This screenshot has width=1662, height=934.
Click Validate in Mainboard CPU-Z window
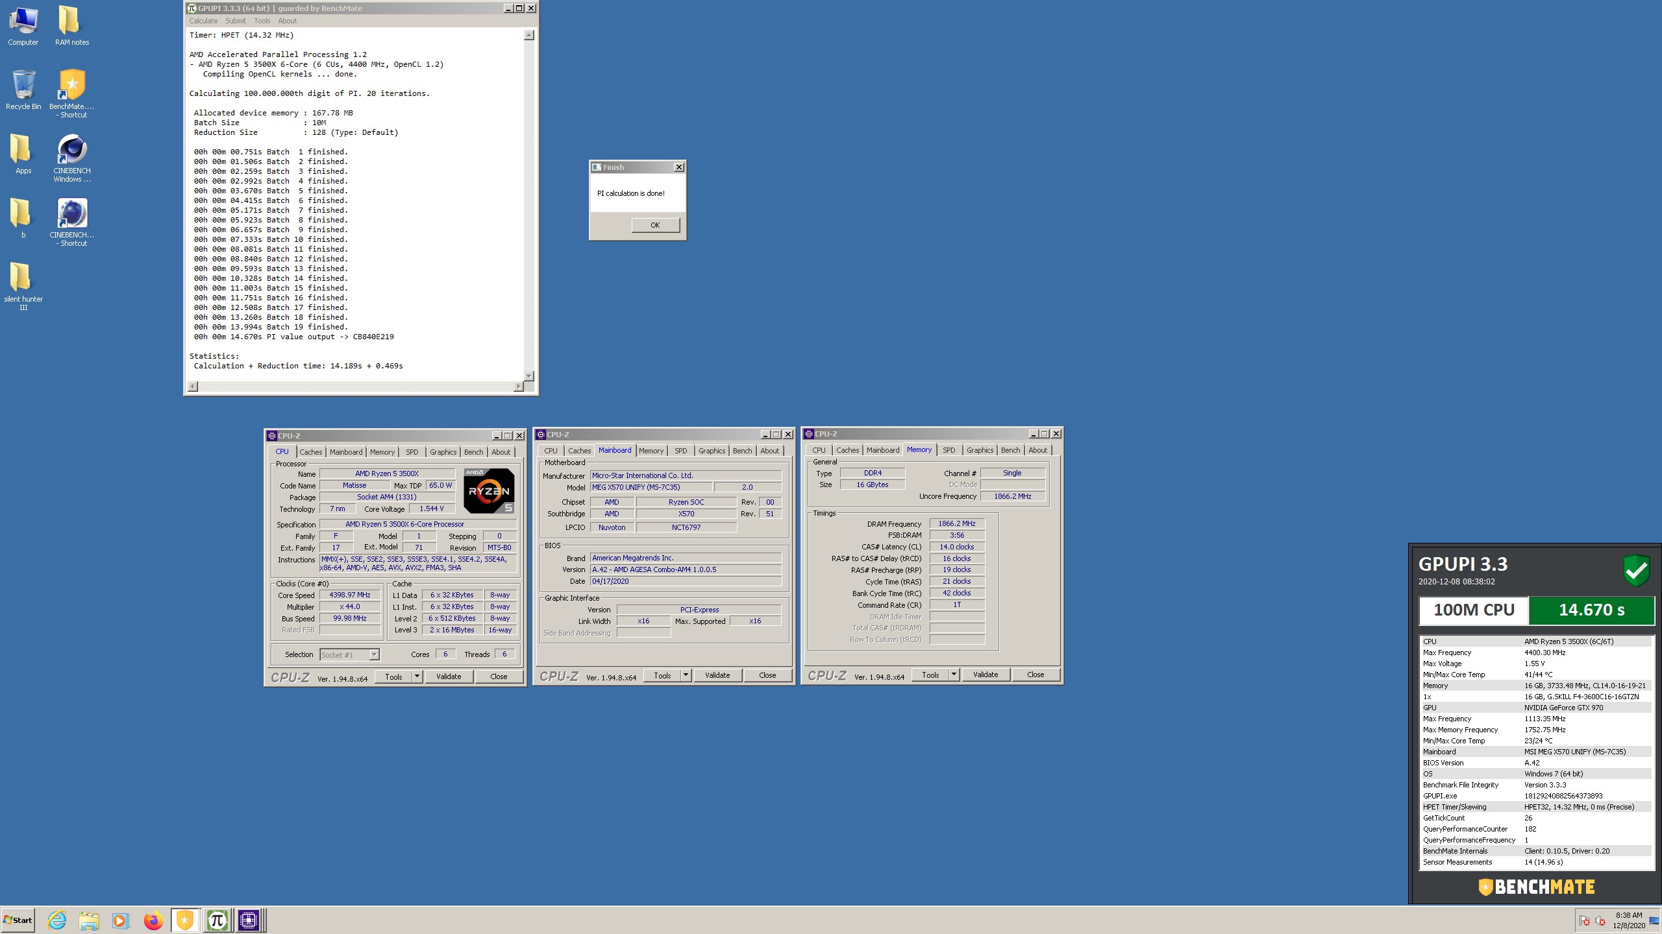[717, 675]
